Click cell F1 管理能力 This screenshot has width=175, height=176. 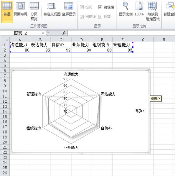[123, 45]
